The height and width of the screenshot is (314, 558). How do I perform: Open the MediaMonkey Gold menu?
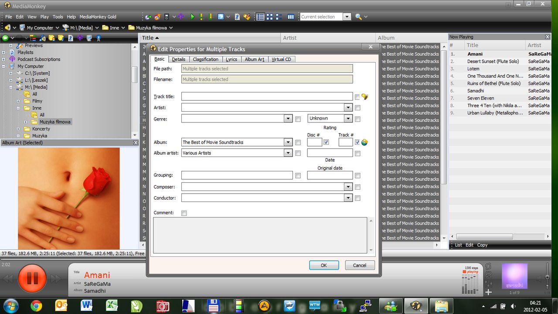click(x=98, y=17)
